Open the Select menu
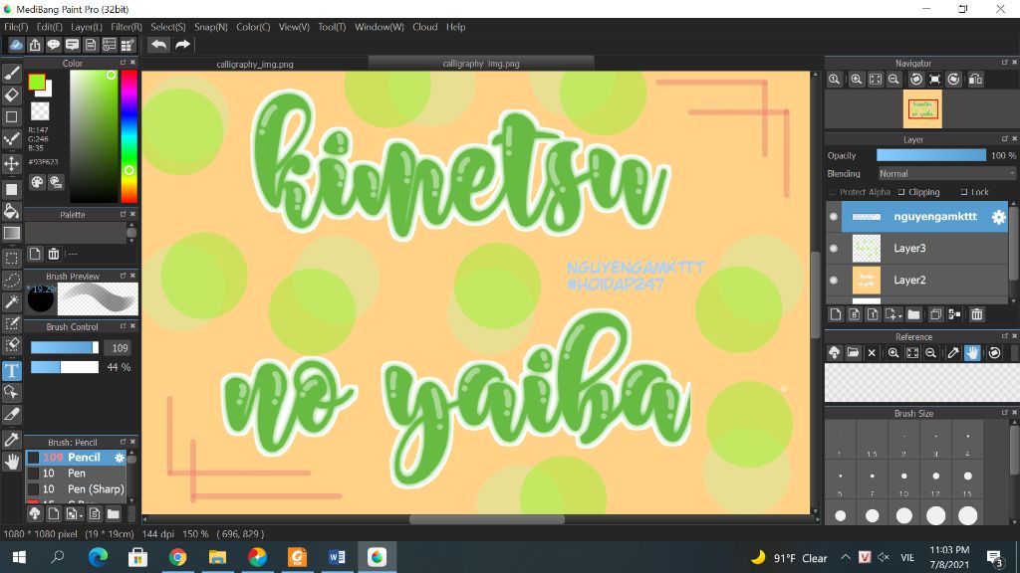Viewport: 1020px width, 573px height. [x=167, y=27]
